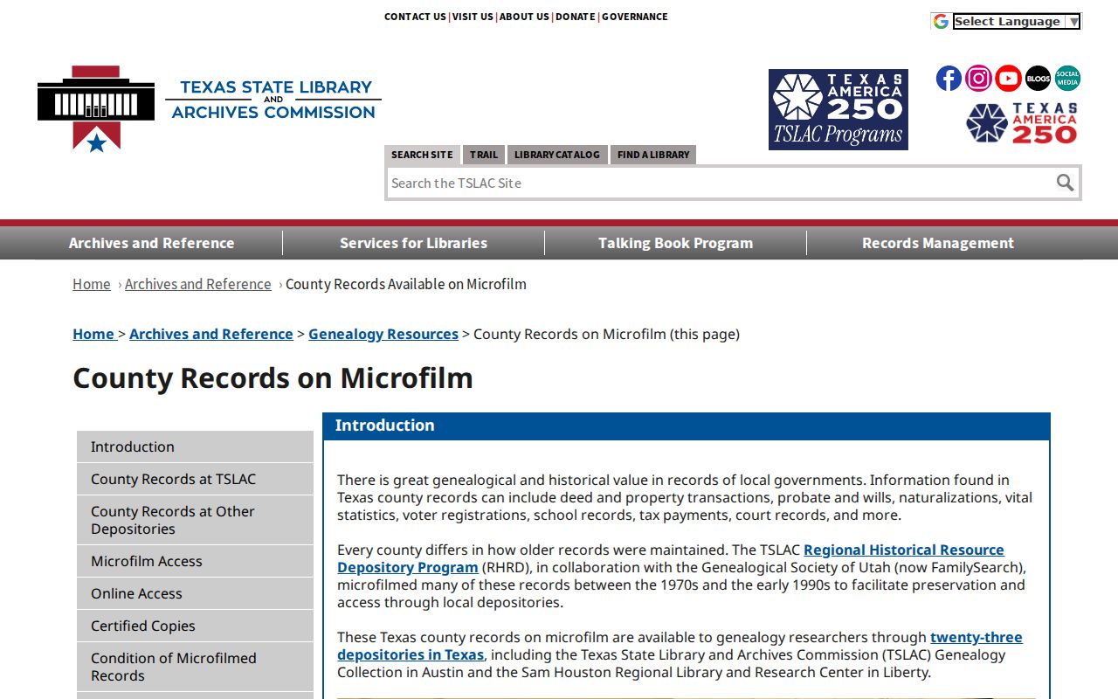Select Condition of Microfilmed Records item

pyautogui.click(x=195, y=667)
